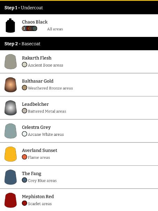Click the Battered Metal areas swatch circle
Image resolution: width=158 pixels, height=211 pixels.
24,111
